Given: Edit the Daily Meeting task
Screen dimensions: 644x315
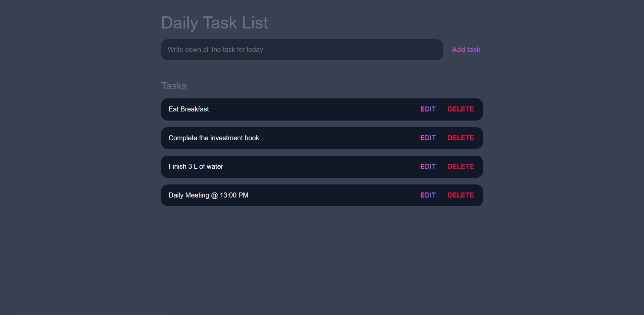Looking at the screenshot, I should pos(428,195).
